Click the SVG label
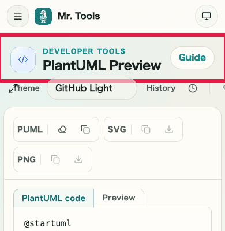This screenshot has height=231, width=225. pos(117,129)
